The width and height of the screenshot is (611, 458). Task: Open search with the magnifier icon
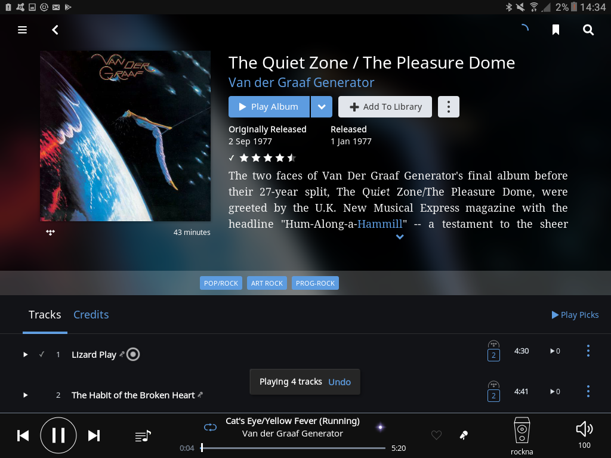(588, 30)
